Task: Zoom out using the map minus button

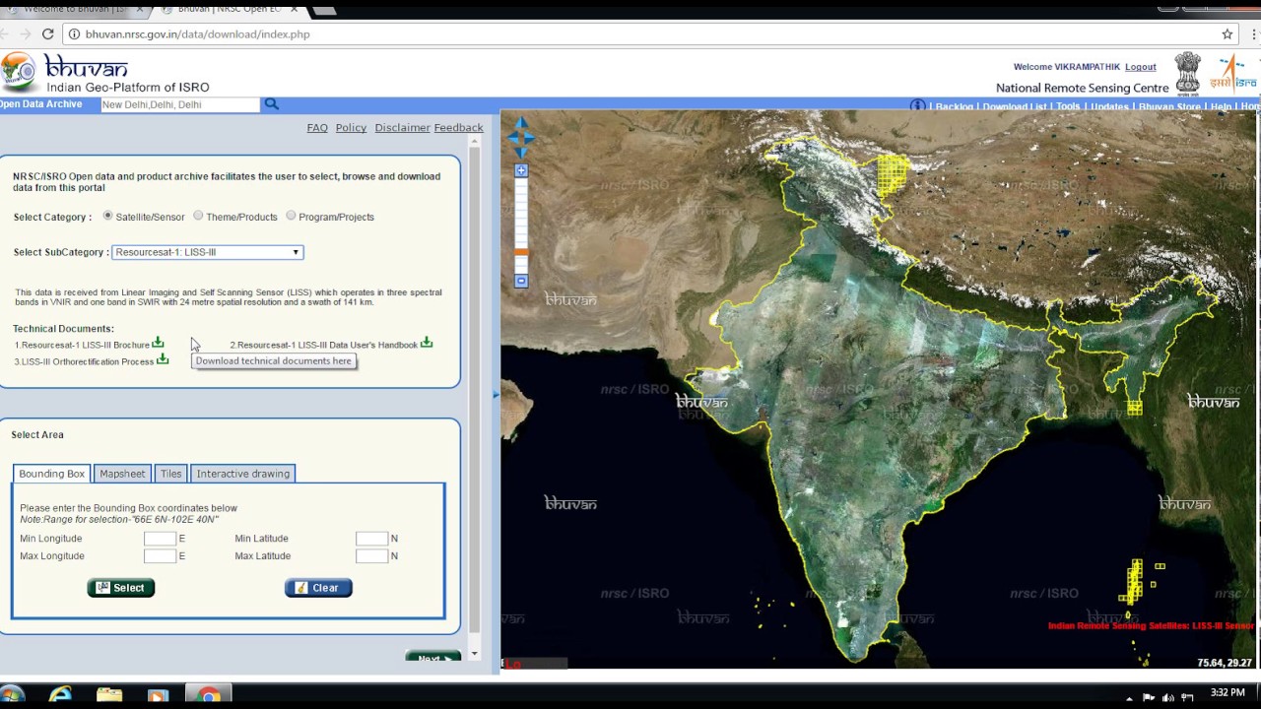Action: [521, 281]
